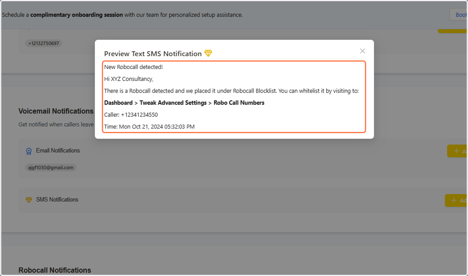Click 'There is a Robocall detected' message sentence
Viewport: 468px width, 276px height.
pos(231,91)
